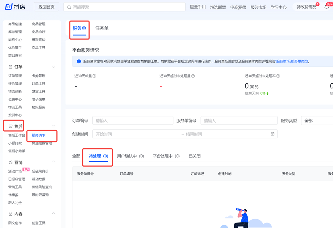This screenshot has width=333, height=228.
Task: Collapse the 售后 sidebar section
Action: (53, 126)
